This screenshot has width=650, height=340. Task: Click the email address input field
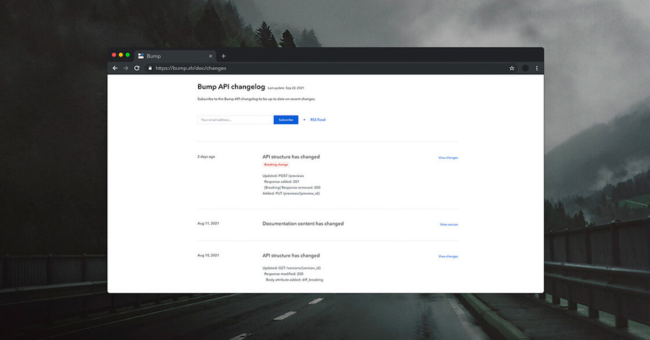point(234,119)
